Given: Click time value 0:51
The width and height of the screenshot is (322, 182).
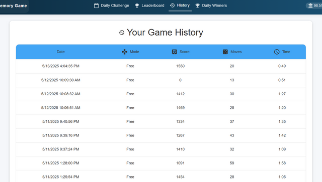Looking at the screenshot, I should pyautogui.click(x=282, y=80).
